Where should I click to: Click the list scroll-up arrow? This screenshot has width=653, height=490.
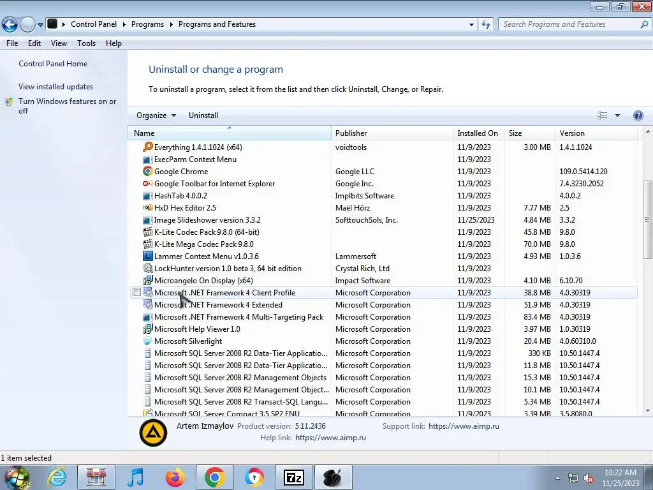[648, 131]
